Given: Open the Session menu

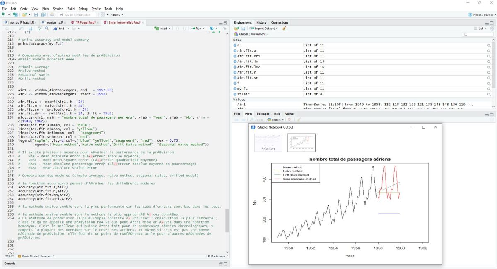Looking at the screenshot, I should click(58, 9).
